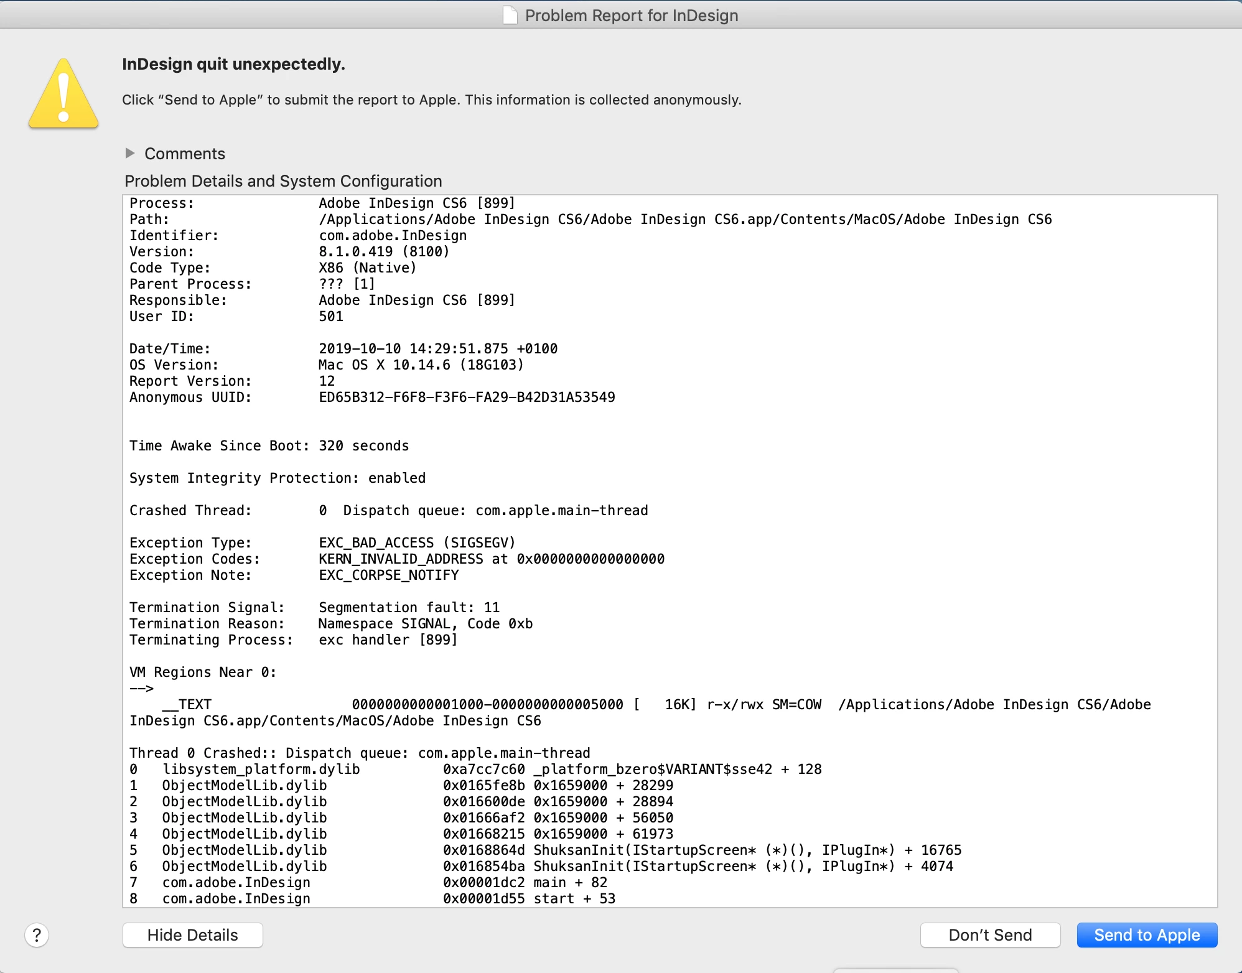This screenshot has height=973, width=1242.
Task: Click the Comments label
Action: click(185, 154)
